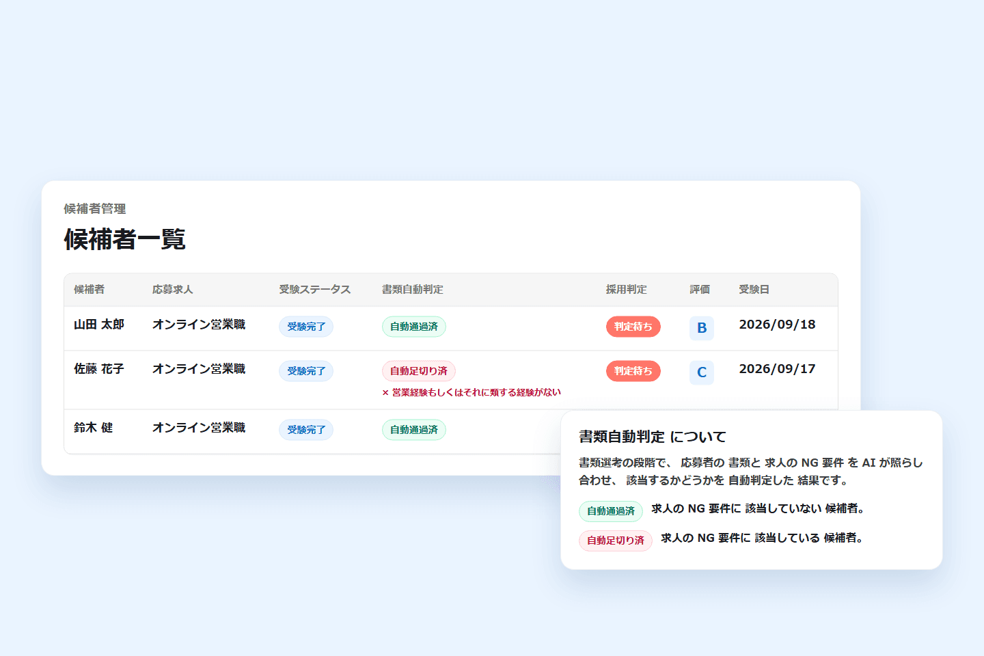
Task: Click 受験完了 badge for 山田 太郎
Action: 306,327
